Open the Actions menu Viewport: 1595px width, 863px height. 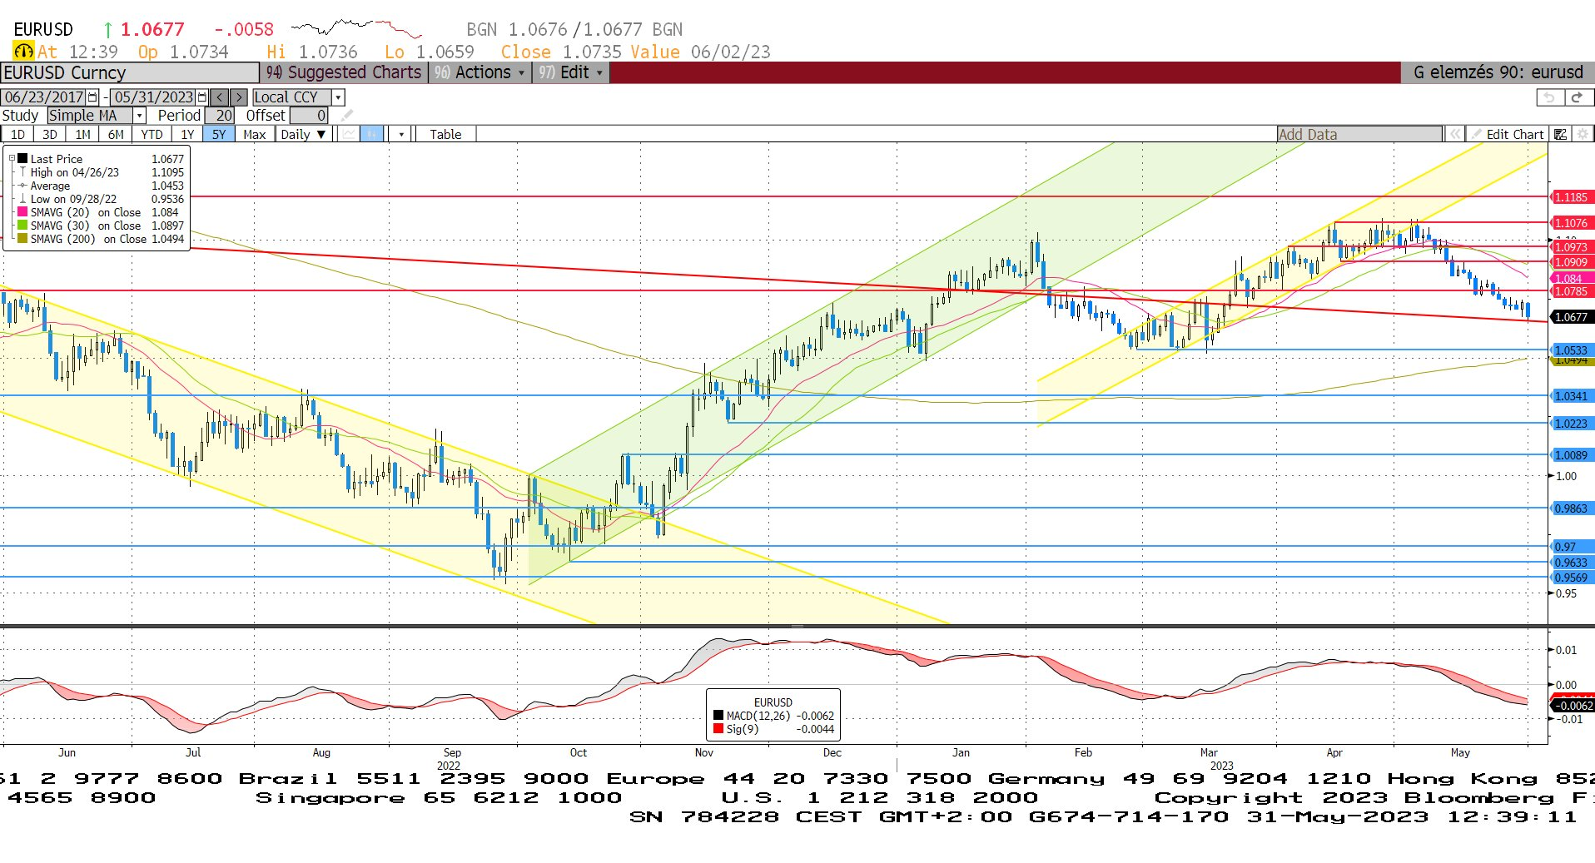point(479,72)
